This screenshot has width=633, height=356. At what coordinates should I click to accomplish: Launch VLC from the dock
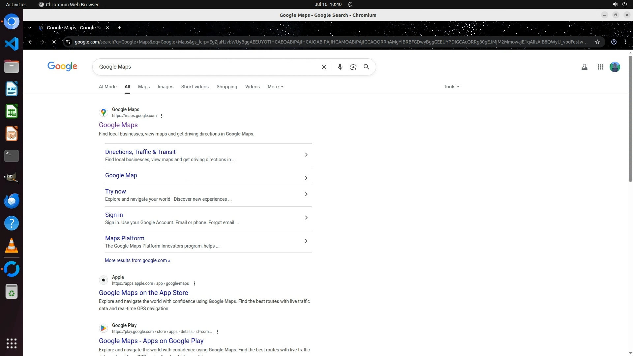(12, 246)
